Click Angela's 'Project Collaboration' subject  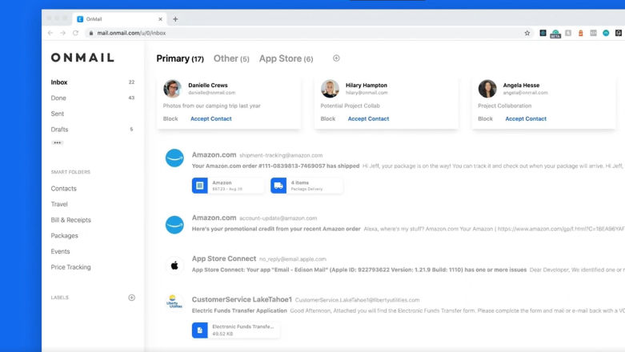pyautogui.click(x=505, y=106)
